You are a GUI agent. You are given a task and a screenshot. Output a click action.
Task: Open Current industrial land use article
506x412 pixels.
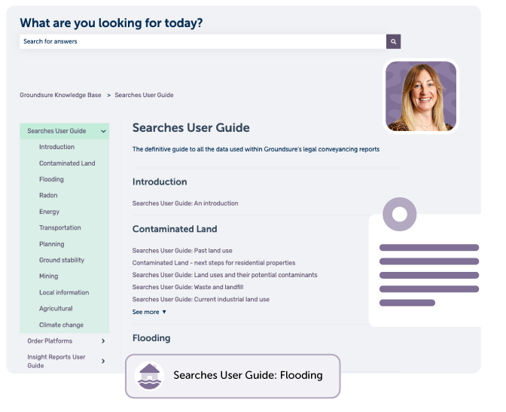pyautogui.click(x=200, y=299)
